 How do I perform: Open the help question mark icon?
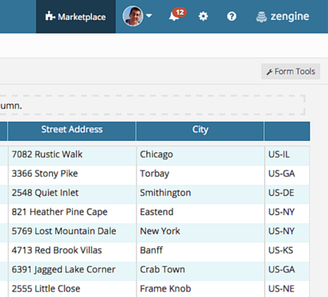coord(231,17)
